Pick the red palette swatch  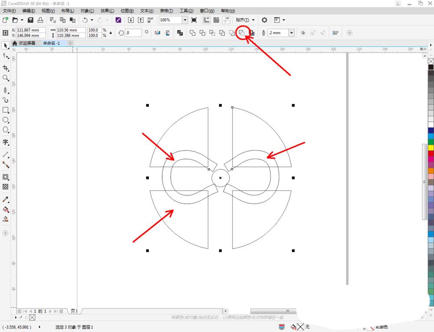point(431,154)
